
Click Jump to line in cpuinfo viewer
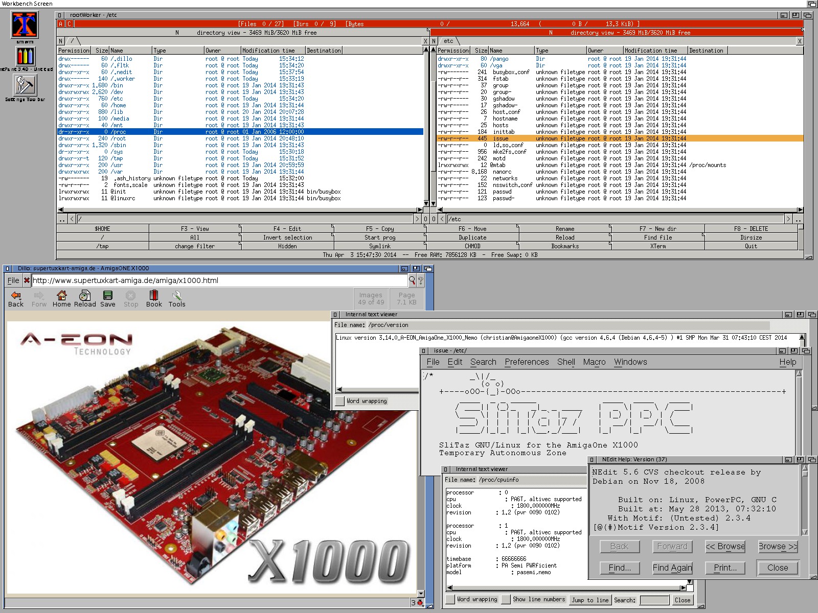pyautogui.click(x=590, y=600)
